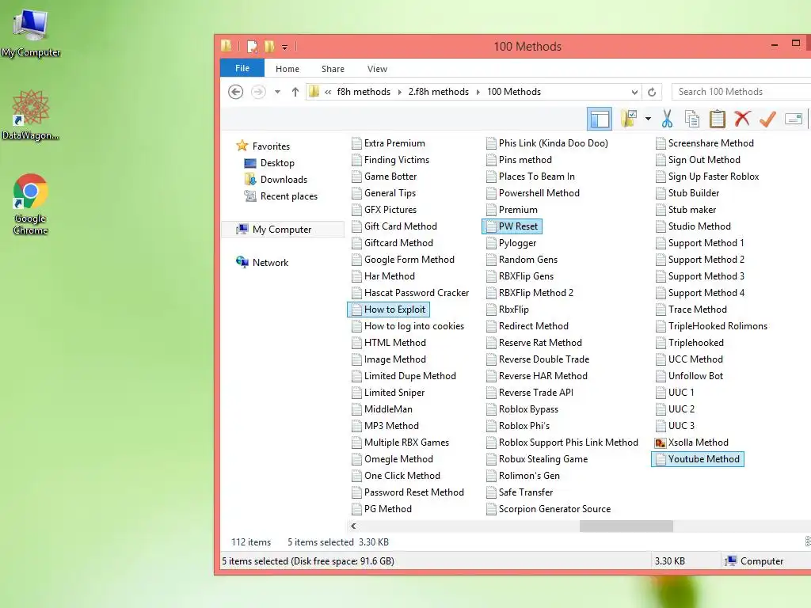Image resolution: width=811 pixels, height=608 pixels.
Task: Select the My Computer desktop icon
Action: coord(31,32)
